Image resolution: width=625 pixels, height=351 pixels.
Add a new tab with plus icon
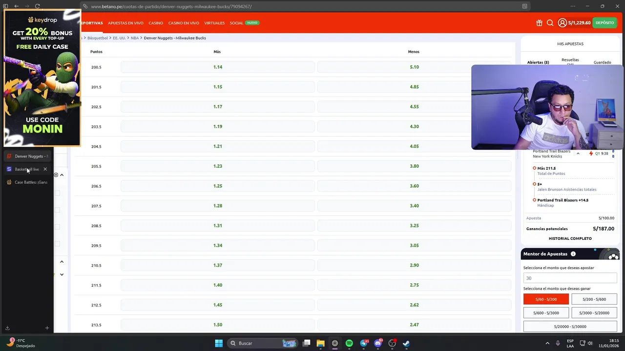47,328
